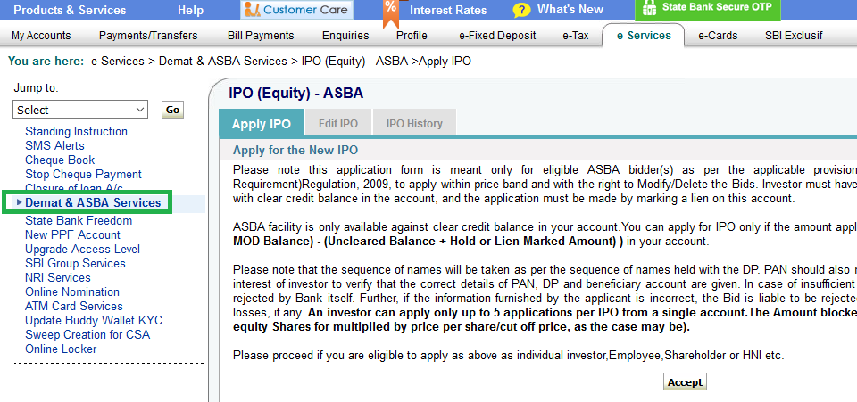Open the SMS Alerts link
The height and width of the screenshot is (402, 857).
pyautogui.click(x=54, y=145)
